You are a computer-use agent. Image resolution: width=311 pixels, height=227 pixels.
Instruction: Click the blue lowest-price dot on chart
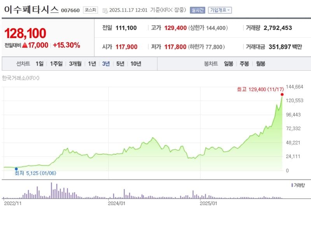coord(16,169)
